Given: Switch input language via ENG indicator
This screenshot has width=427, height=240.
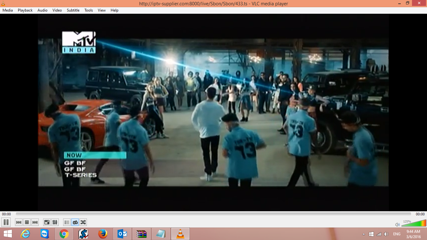Looking at the screenshot, I should pyautogui.click(x=397, y=234).
